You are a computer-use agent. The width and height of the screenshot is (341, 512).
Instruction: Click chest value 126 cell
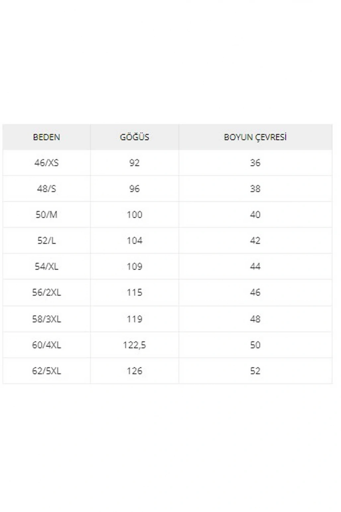[134, 371]
